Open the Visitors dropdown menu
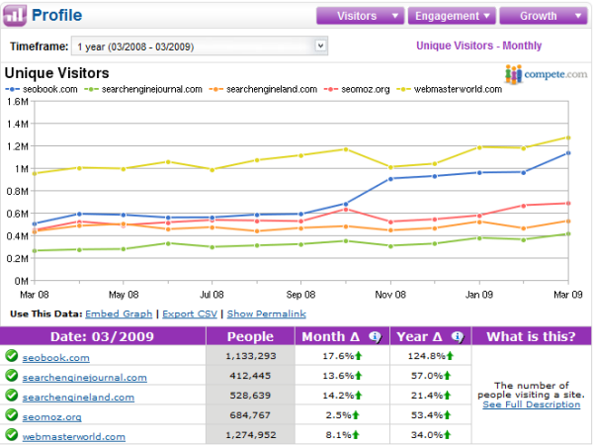This screenshot has height=446, width=593. [361, 16]
